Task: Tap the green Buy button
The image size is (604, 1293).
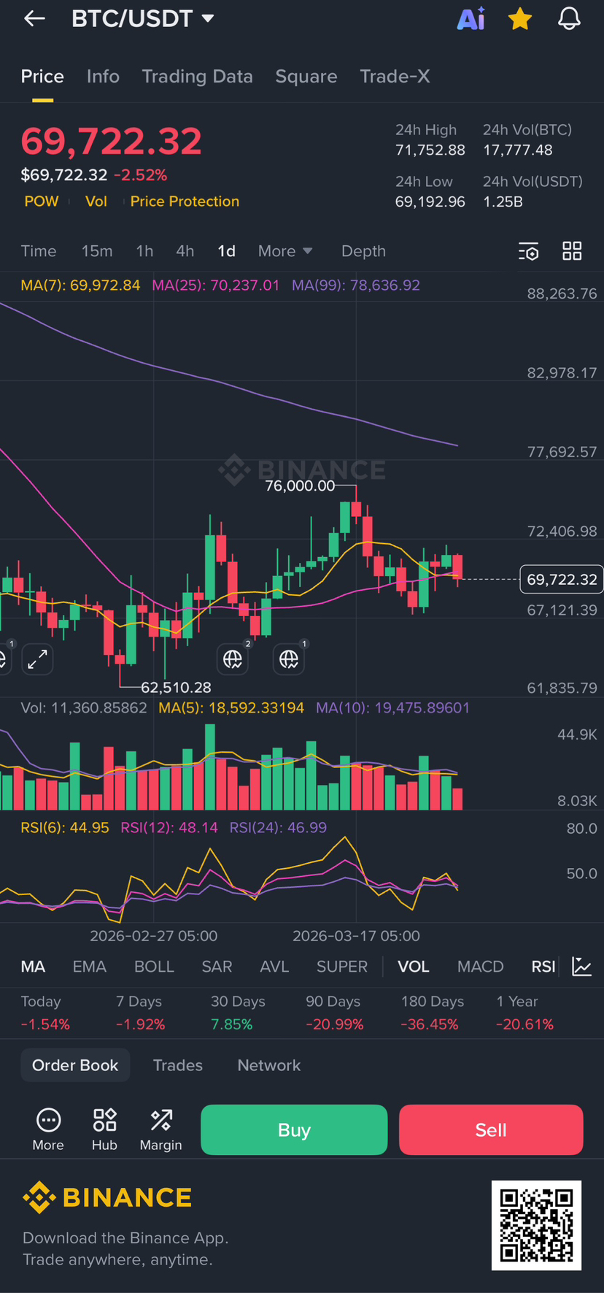Action: tap(294, 1130)
